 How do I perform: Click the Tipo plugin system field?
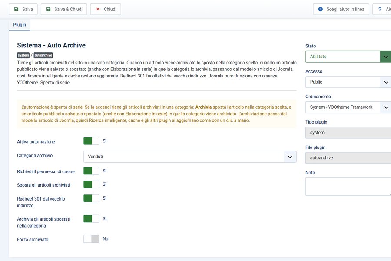348,133
